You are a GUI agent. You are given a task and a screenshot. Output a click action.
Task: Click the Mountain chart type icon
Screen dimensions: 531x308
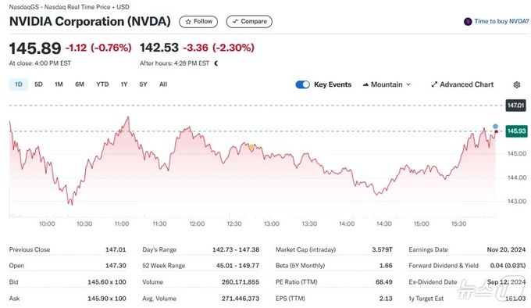point(365,84)
